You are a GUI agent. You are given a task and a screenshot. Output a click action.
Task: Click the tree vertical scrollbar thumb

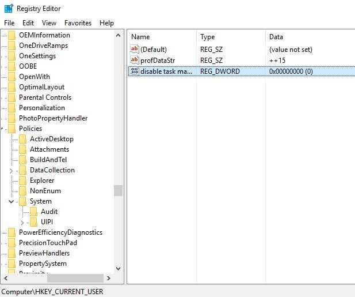(118, 190)
